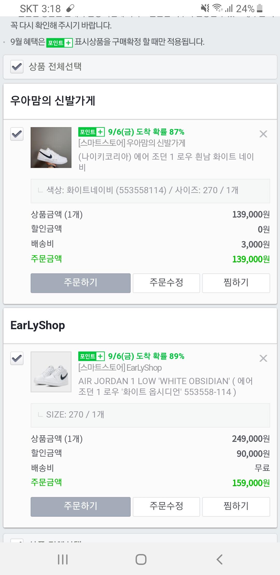Tap 포인트+ badge on 우아맘의 신발가게 item
The image size is (280, 575).
91,132
